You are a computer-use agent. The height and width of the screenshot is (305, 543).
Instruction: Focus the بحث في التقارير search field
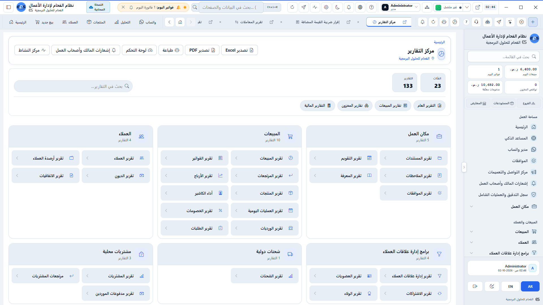[73, 86]
